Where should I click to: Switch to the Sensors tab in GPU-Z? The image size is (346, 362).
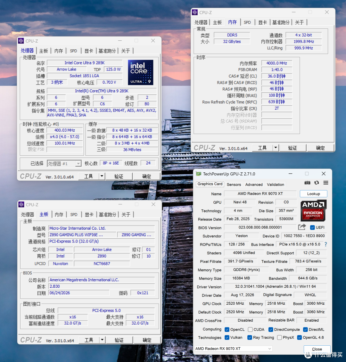pos(234,185)
